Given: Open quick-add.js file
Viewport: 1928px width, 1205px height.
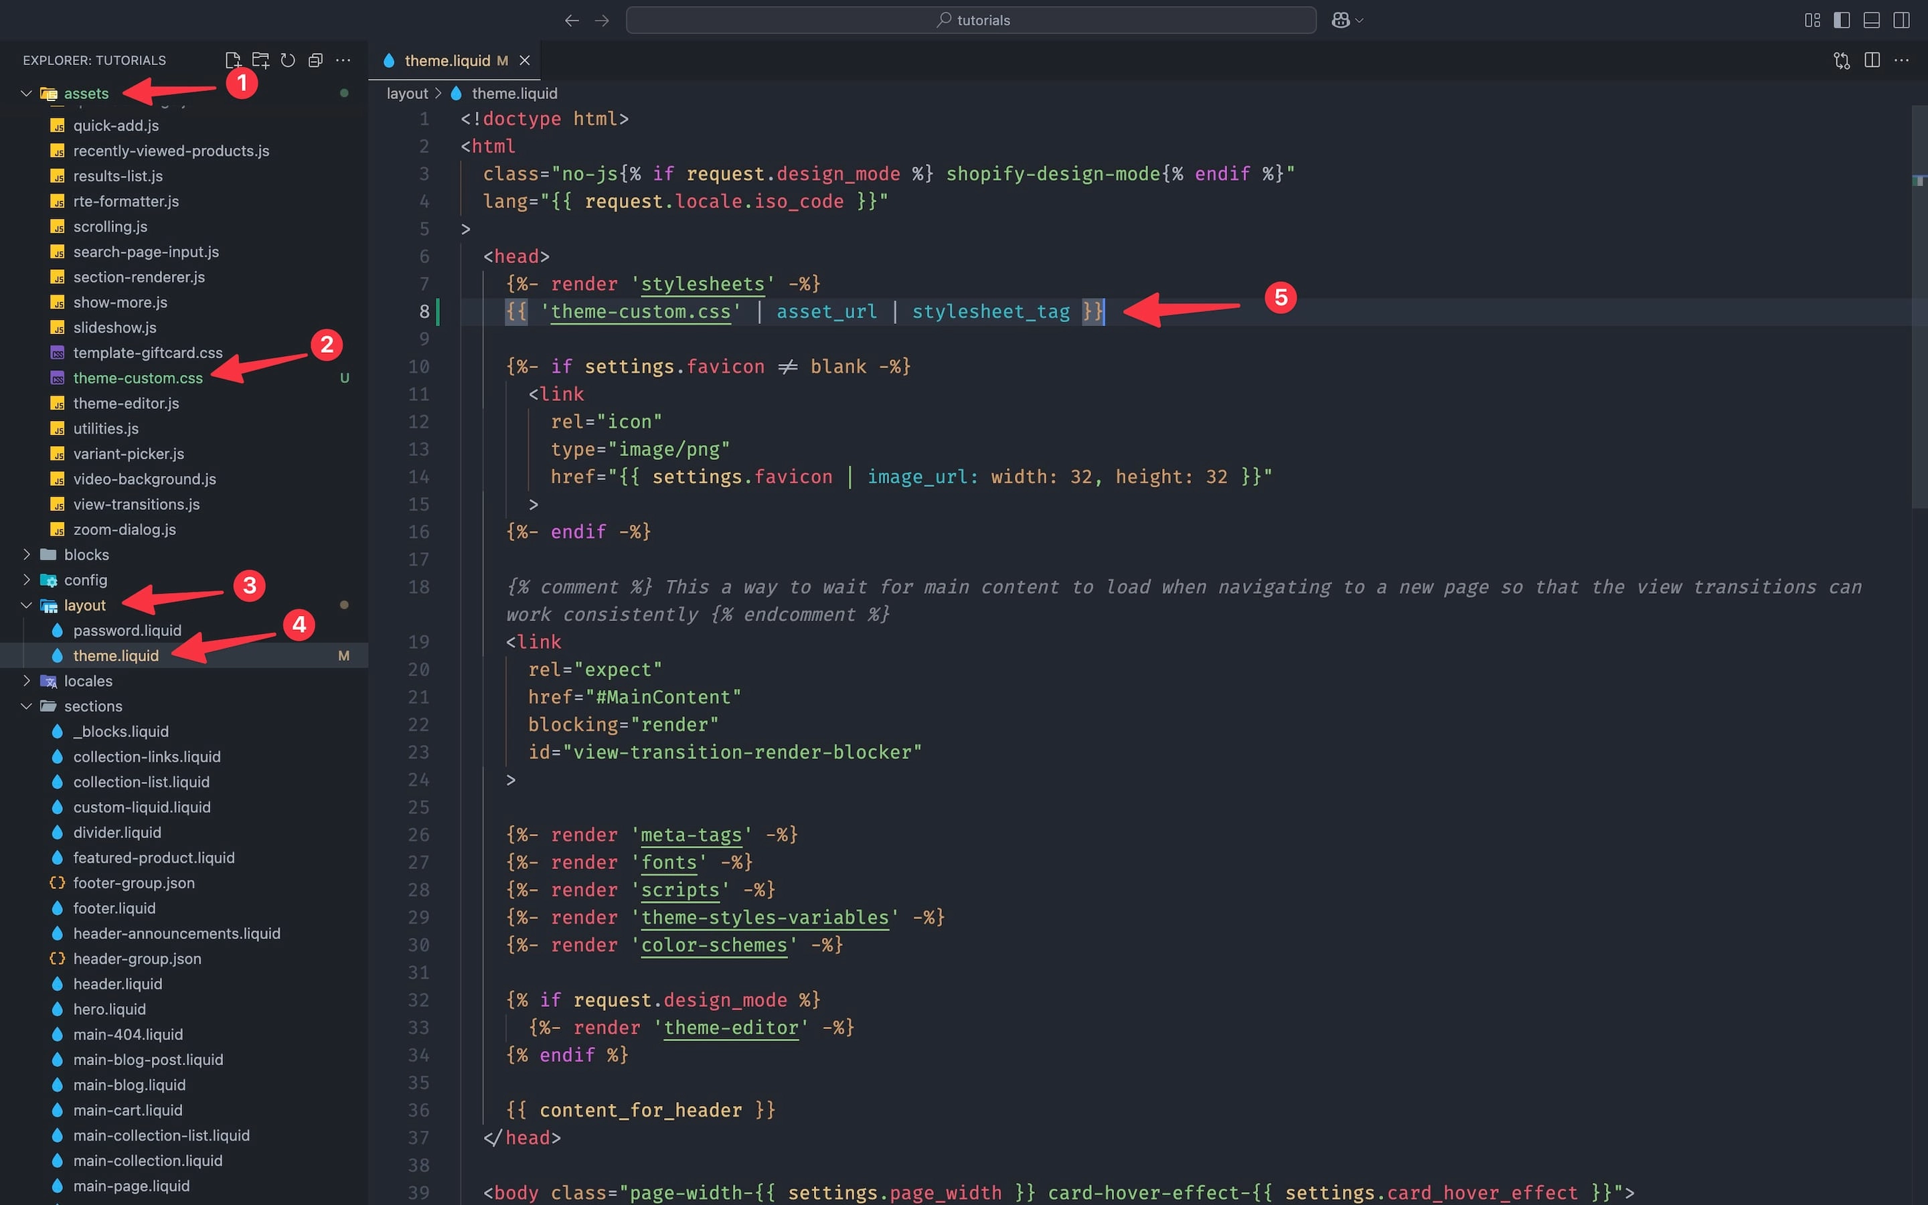Looking at the screenshot, I should coord(116,126).
